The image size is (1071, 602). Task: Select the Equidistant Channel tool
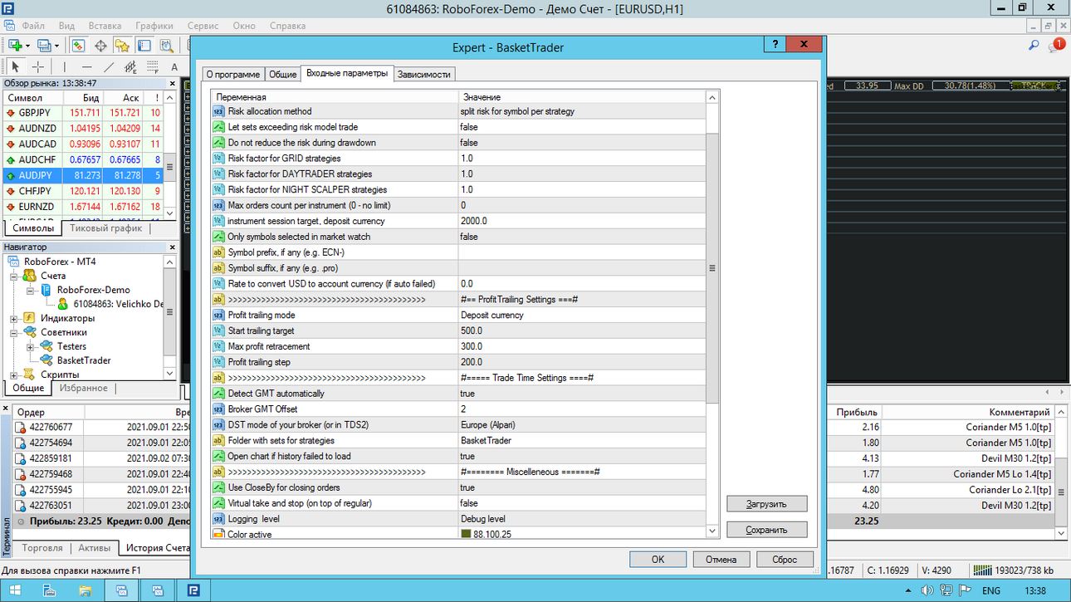point(130,66)
